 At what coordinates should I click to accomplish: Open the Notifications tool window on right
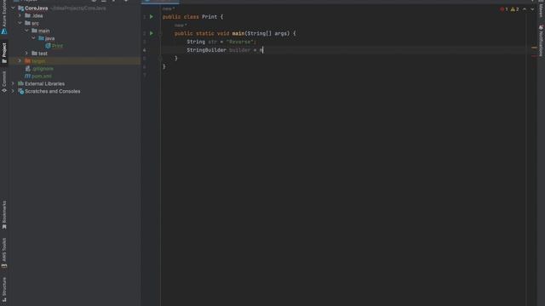[x=541, y=40]
